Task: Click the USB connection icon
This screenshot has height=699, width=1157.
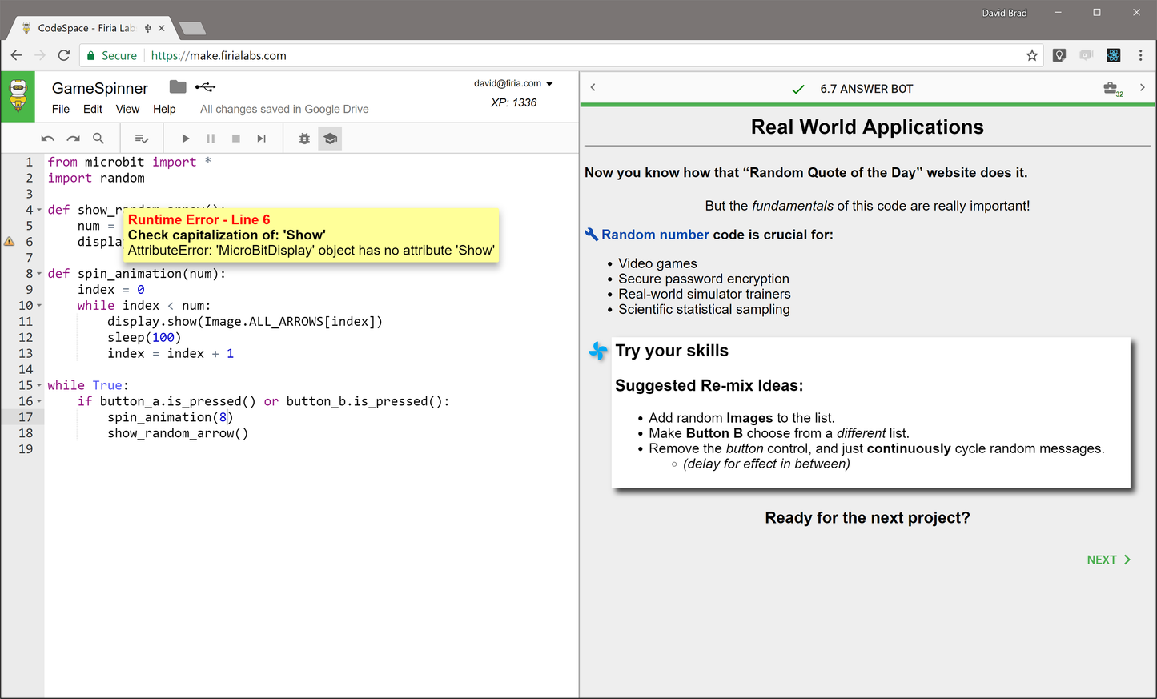Action: coord(203,87)
